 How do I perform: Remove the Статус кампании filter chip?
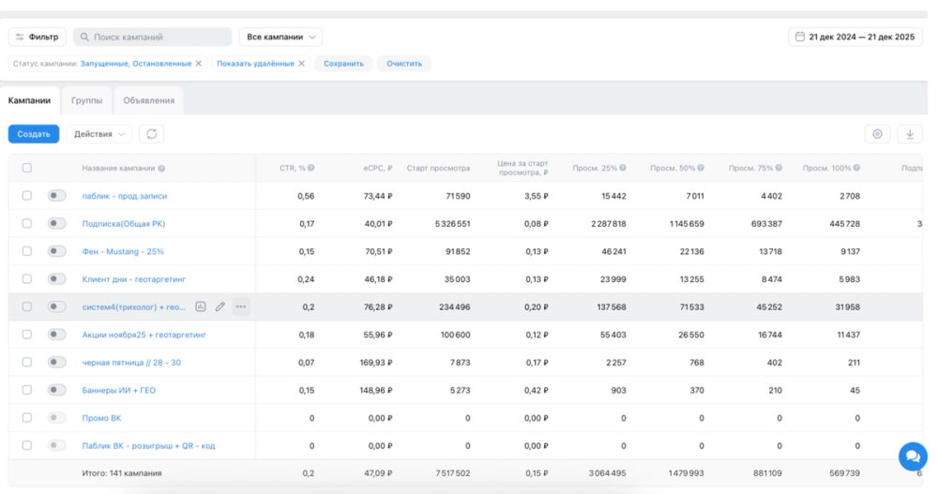199,64
